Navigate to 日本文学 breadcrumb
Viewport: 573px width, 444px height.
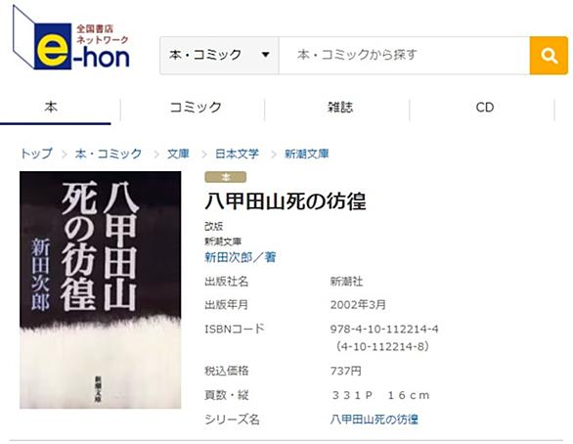[x=237, y=154]
